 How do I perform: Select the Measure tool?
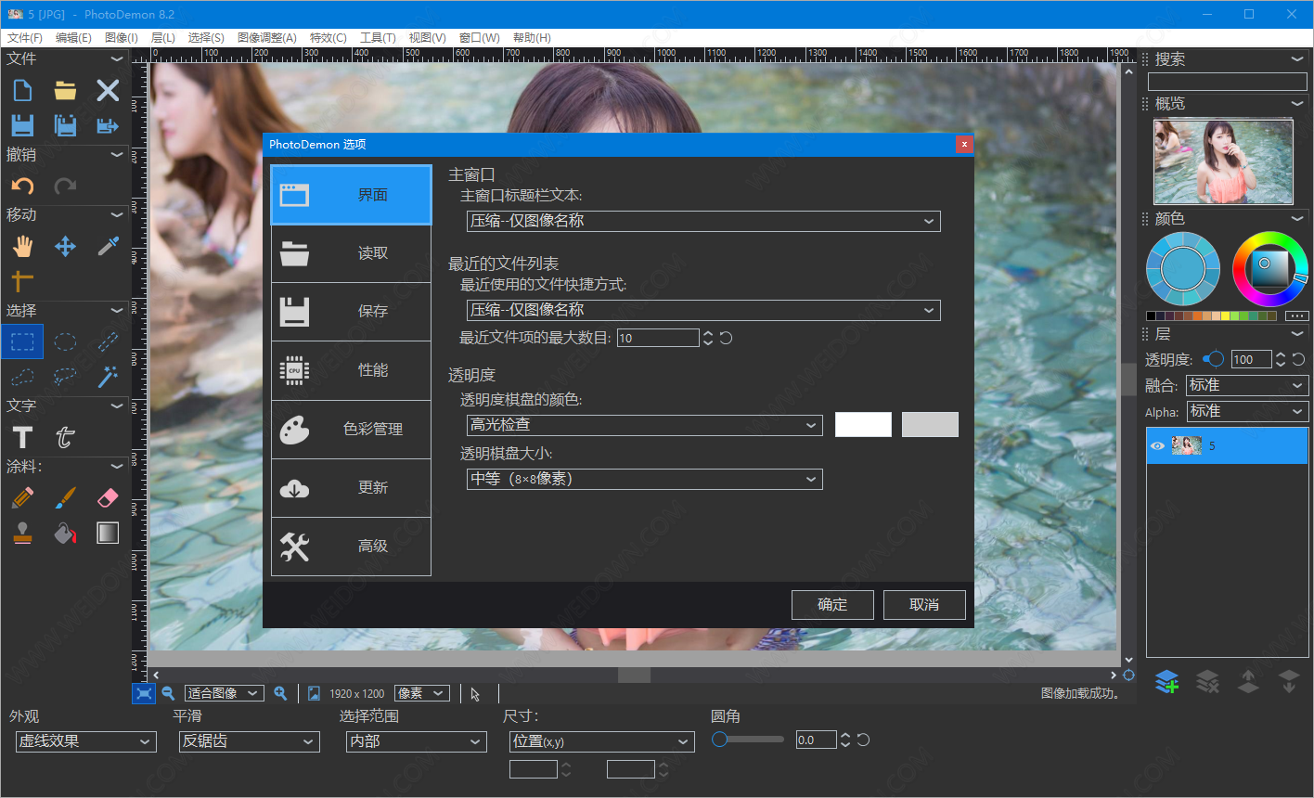(x=22, y=280)
